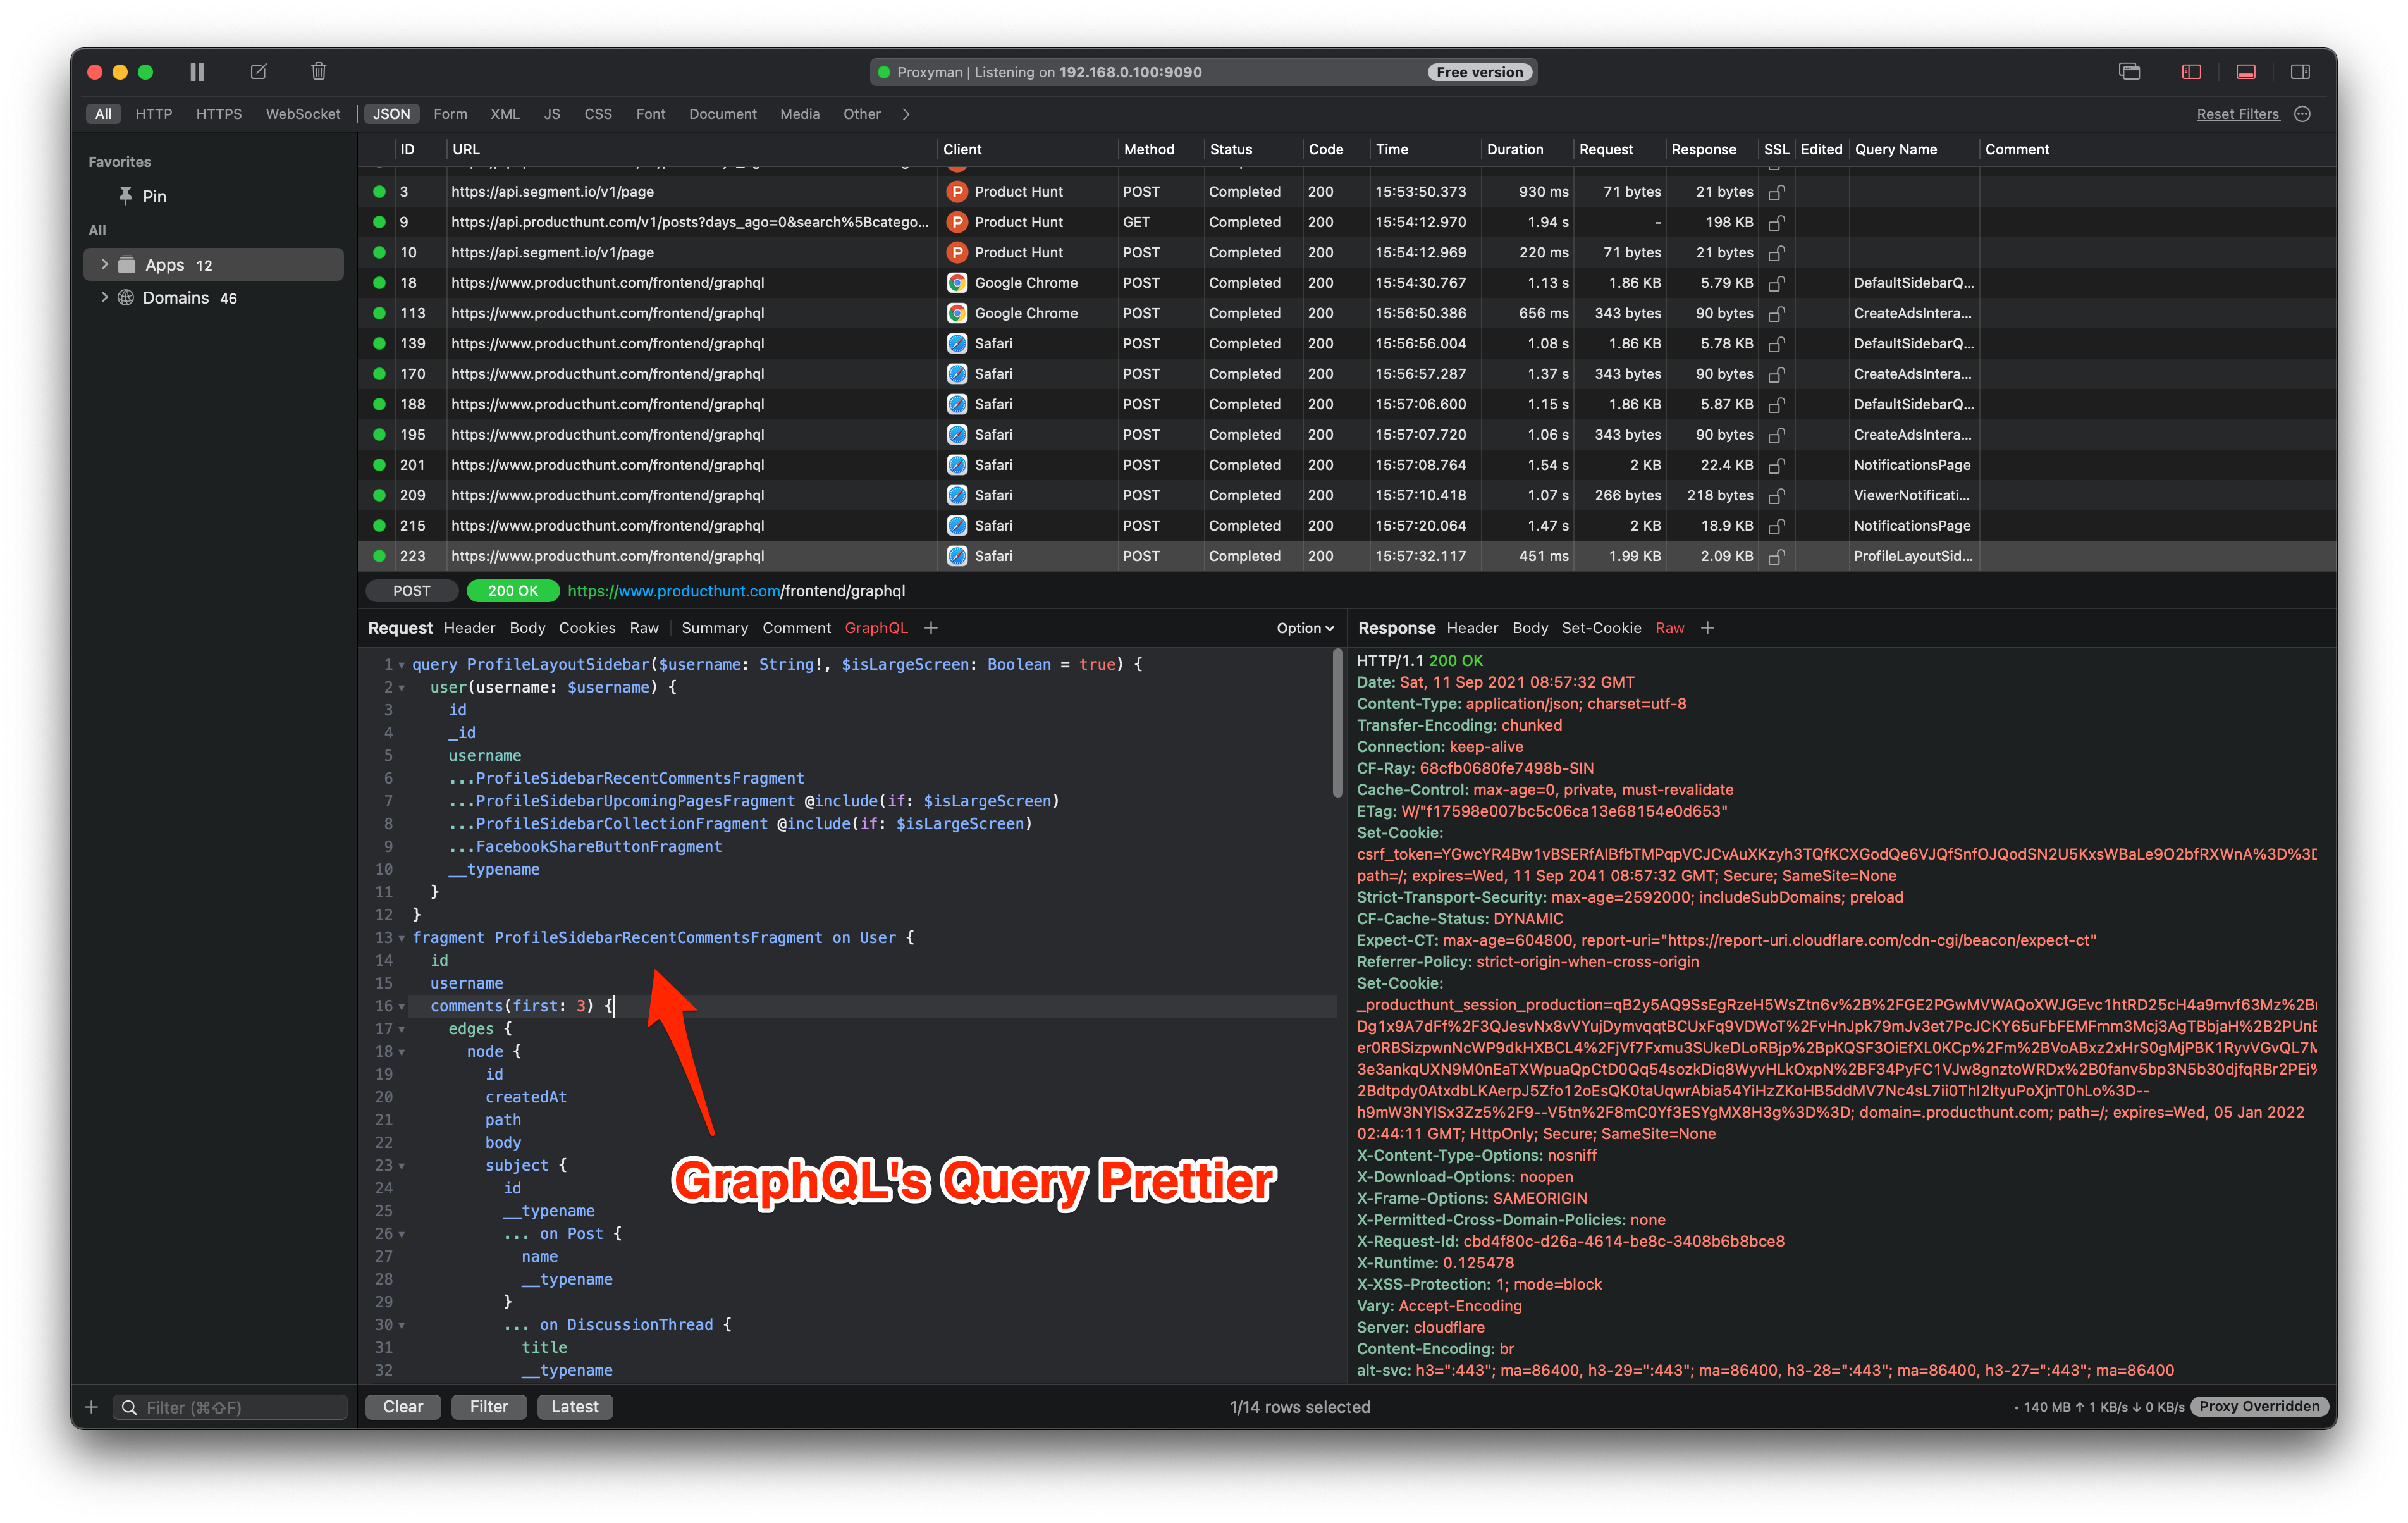The image size is (2408, 1523).
Task: Click the detach window icon
Action: (x=2129, y=72)
